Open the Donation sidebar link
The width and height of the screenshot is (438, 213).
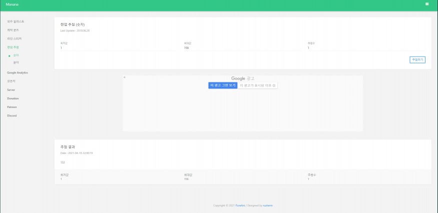[13, 98]
